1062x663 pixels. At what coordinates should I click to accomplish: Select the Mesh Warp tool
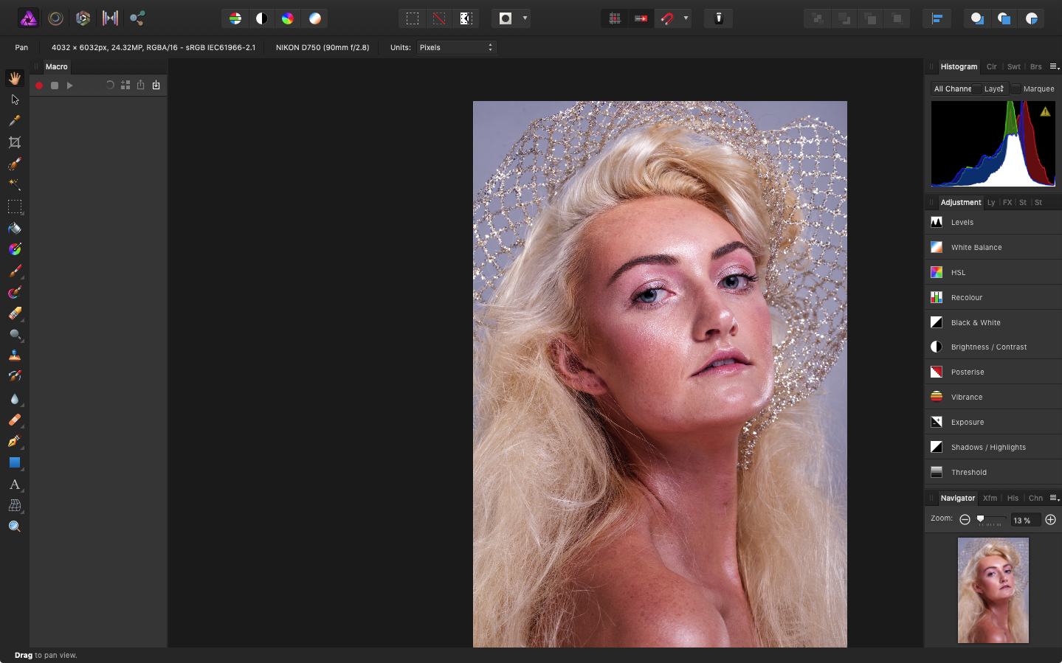pyautogui.click(x=15, y=505)
